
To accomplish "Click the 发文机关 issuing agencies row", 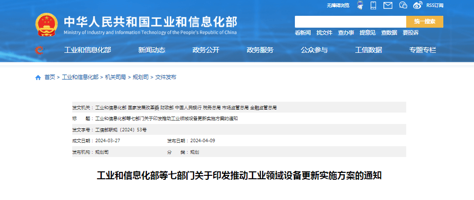I will click(x=239, y=107).
